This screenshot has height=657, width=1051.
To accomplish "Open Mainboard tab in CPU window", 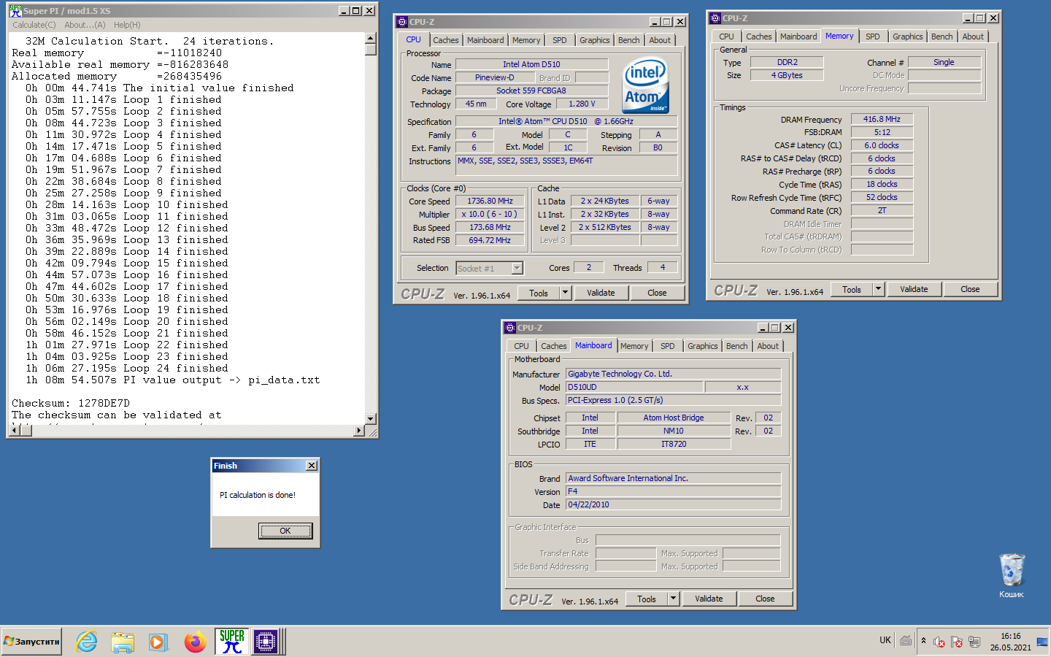I will pos(485,40).
